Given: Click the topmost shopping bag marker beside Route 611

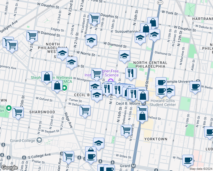Looking at the screenshot, I should (x=153, y=23).
